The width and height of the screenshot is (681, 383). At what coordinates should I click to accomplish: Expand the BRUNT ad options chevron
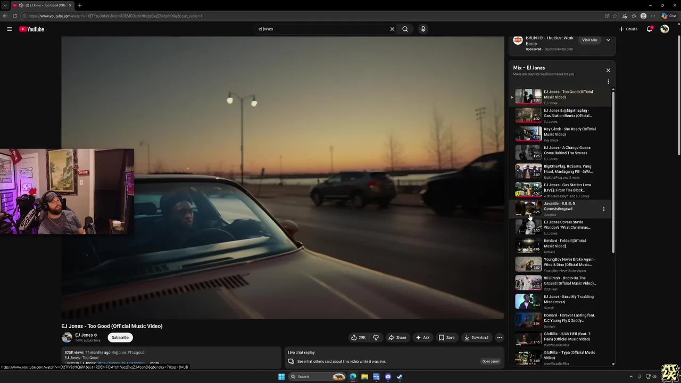tap(608, 40)
